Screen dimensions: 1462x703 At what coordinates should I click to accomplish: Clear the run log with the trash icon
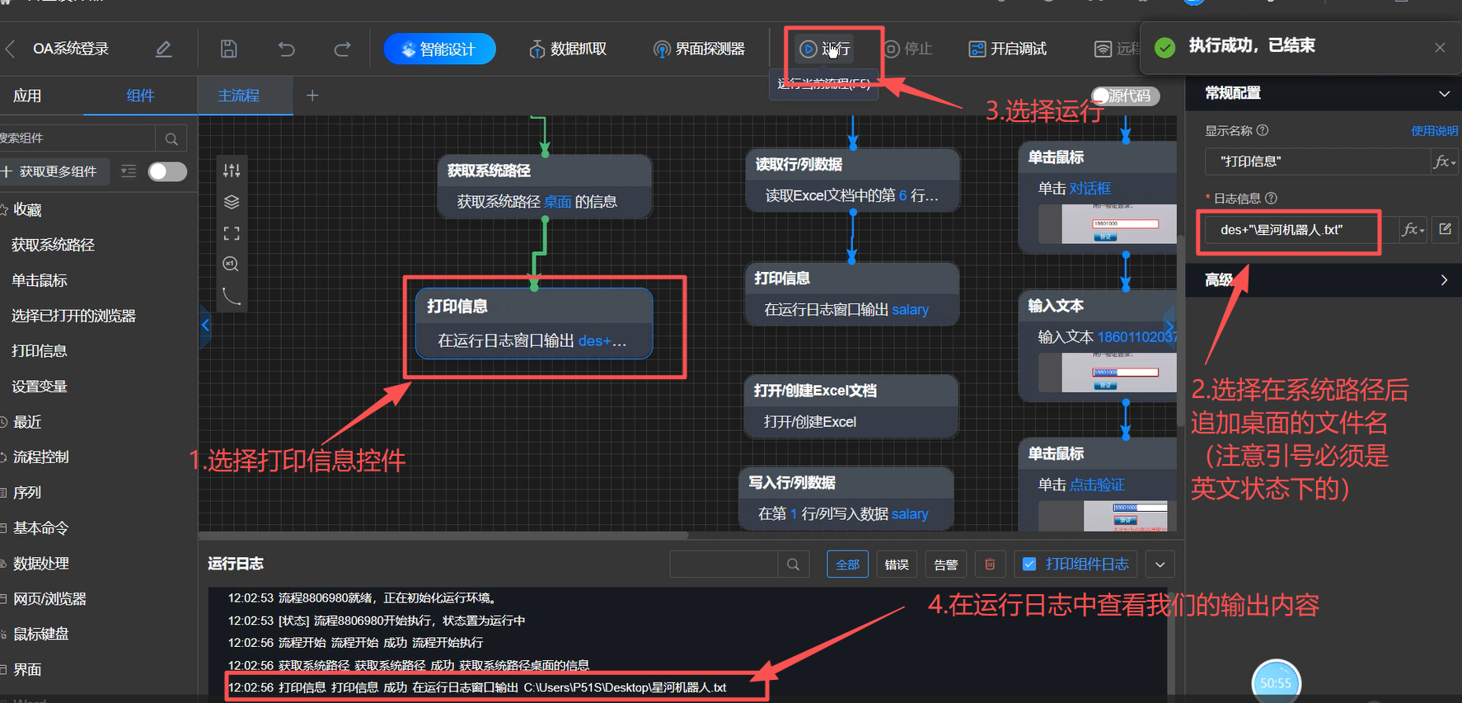coord(990,565)
